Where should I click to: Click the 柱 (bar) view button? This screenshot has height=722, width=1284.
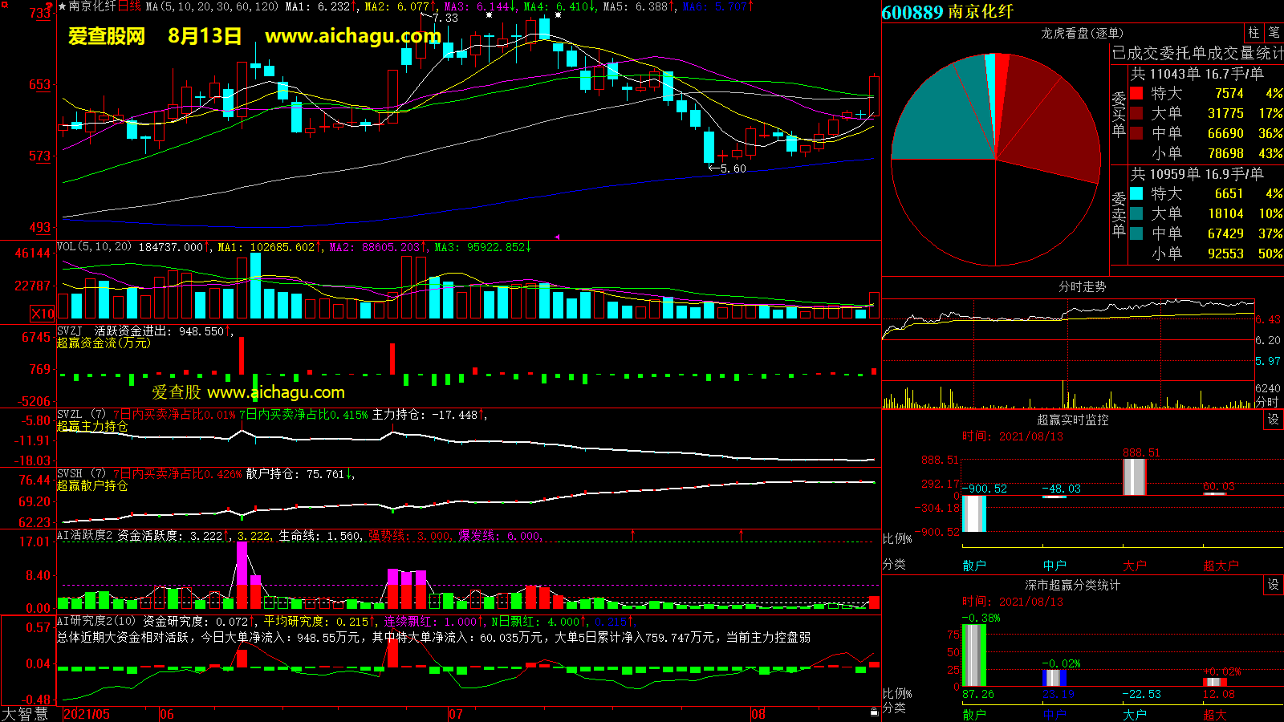click(1254, 33)
